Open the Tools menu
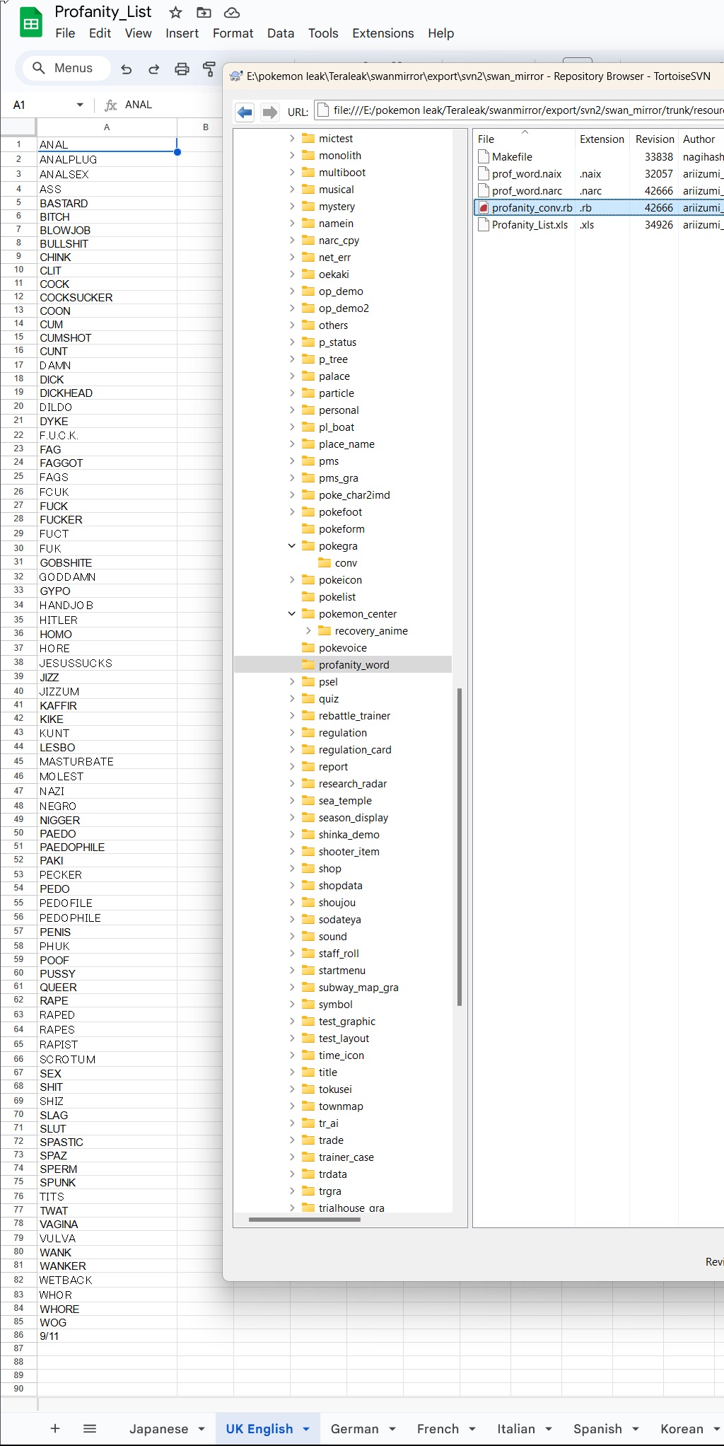 pos(323,33)
